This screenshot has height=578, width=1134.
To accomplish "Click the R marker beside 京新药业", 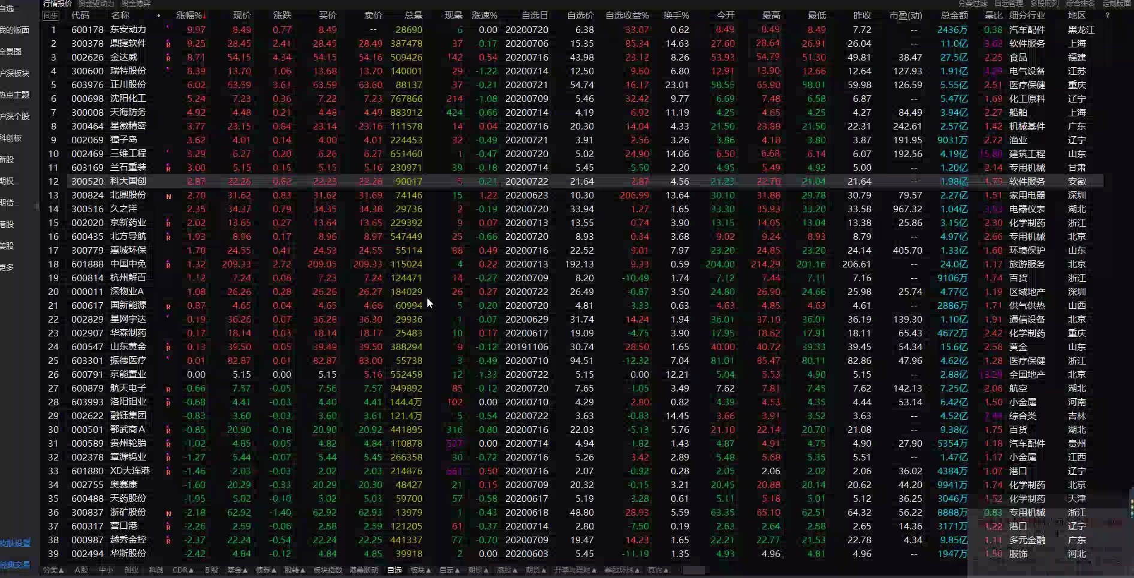I will pos(168,224).
